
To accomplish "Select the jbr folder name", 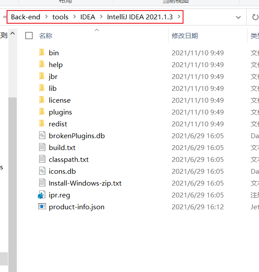I will coord(53,77).
